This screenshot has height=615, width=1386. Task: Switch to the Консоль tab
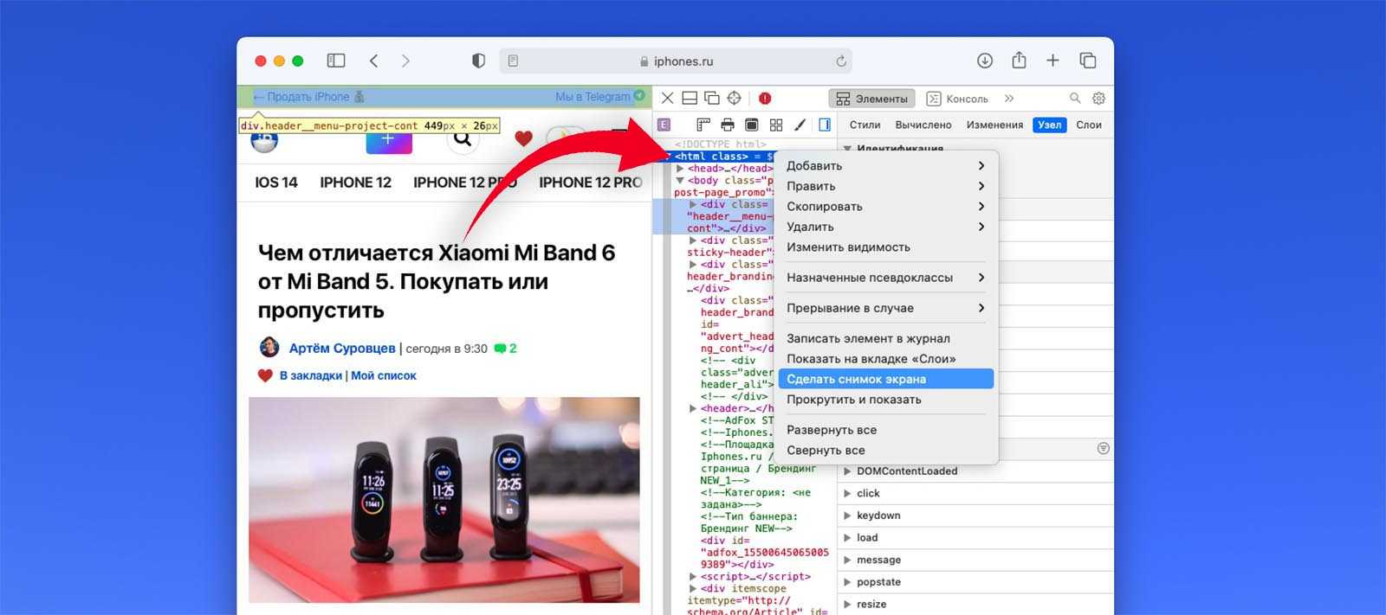(957, 99)
